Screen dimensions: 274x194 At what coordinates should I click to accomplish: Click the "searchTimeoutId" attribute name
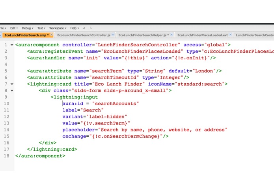click(x=114, y=77)
